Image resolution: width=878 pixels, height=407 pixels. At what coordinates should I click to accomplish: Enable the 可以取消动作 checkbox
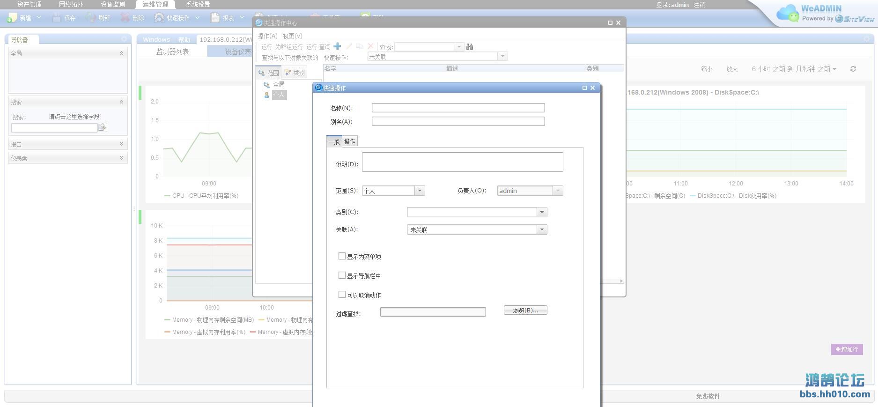pos(342,295)
